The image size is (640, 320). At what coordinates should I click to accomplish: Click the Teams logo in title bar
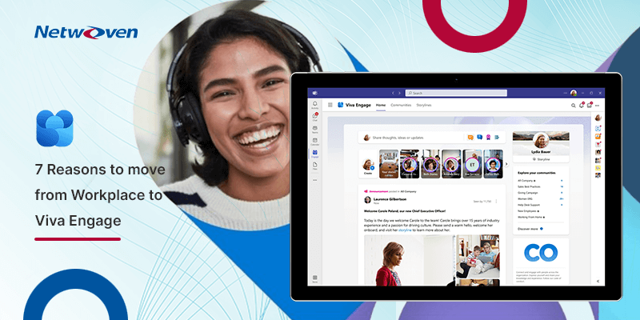[x=314, y=93]
